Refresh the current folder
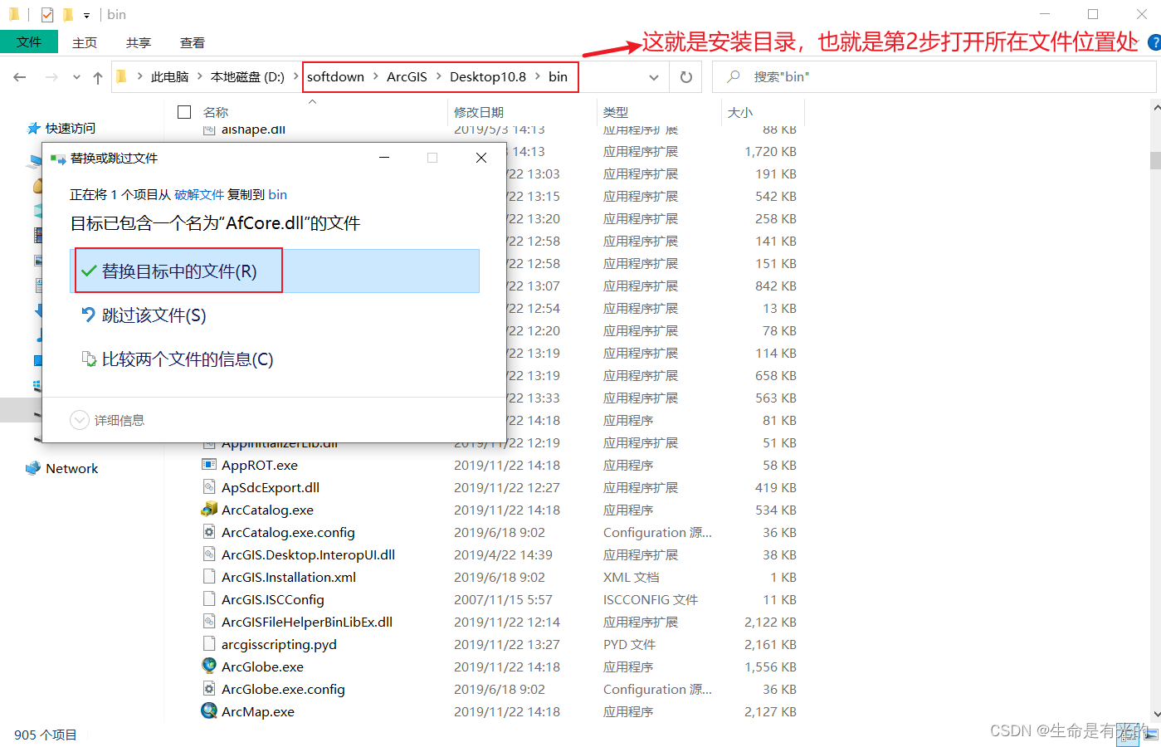Viewport: 1161px width, 747px height. (686, 77)
